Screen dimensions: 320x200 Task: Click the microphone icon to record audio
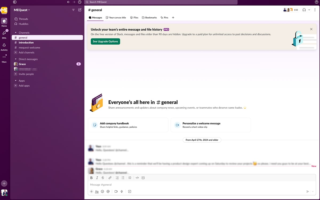coord(122,191)
